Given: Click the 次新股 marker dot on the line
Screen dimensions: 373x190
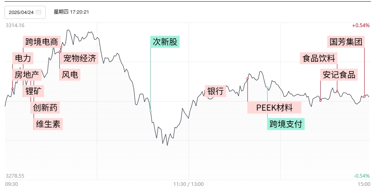Looking at the screenshot, I should coord(150,111).
